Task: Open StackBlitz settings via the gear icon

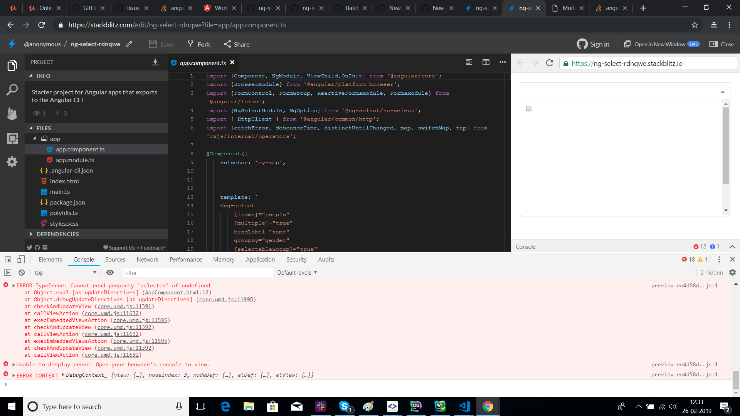Action: click(x=12, y=162)
